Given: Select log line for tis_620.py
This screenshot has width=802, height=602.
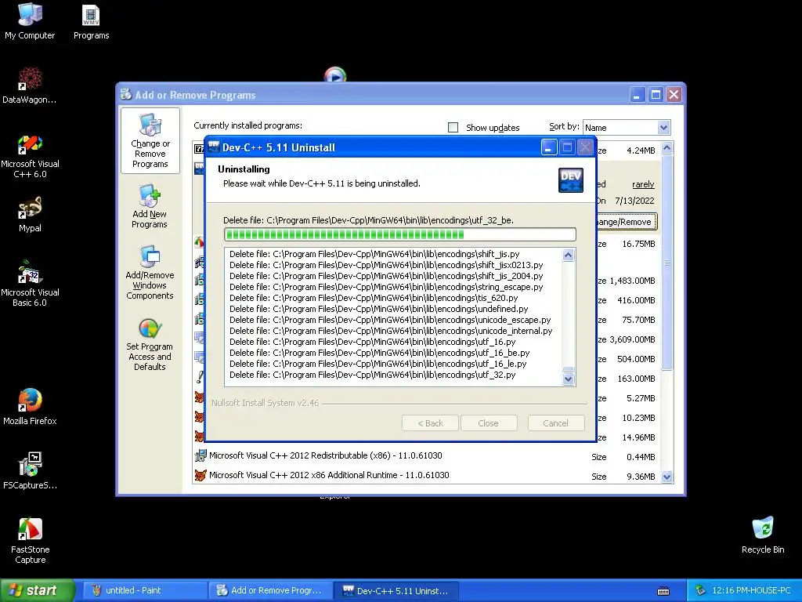Looking at the screenshot, I should coord(374,298).
